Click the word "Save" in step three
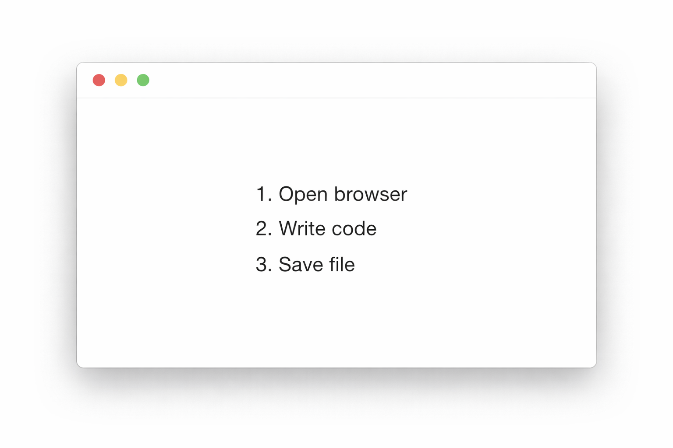 tap(298, 265)
